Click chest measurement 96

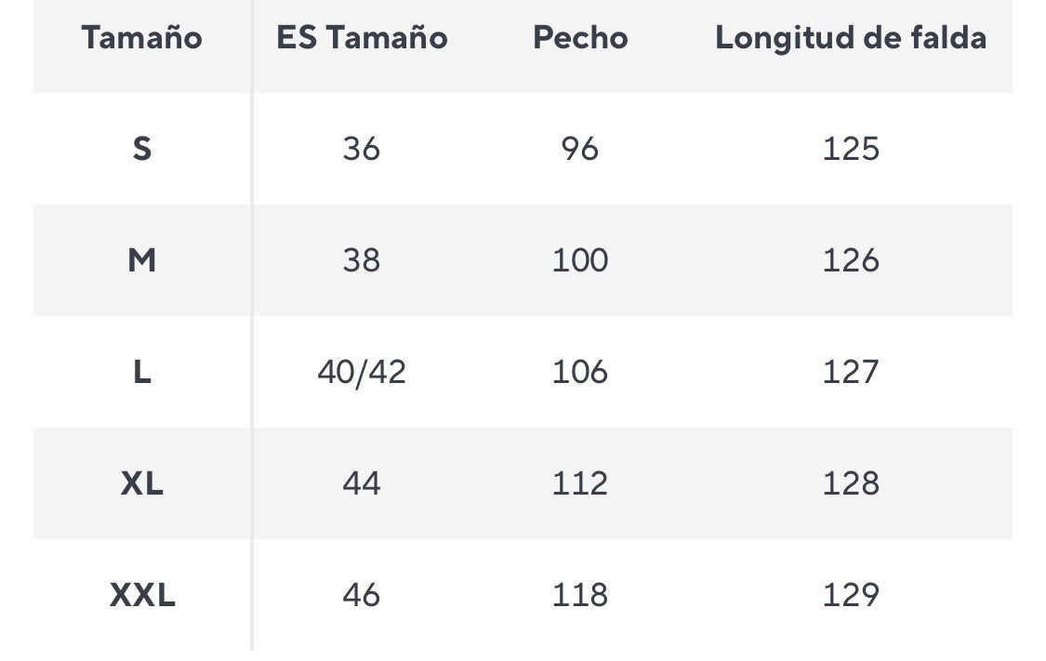[x=580, y=149]
